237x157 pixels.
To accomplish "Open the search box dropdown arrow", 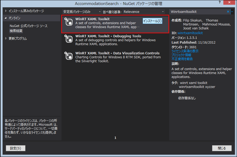I will [x=232, y=12].
